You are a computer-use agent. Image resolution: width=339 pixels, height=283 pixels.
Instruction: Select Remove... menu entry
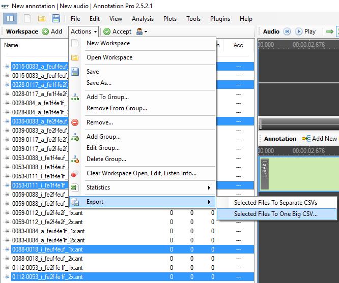click(142, 122)
